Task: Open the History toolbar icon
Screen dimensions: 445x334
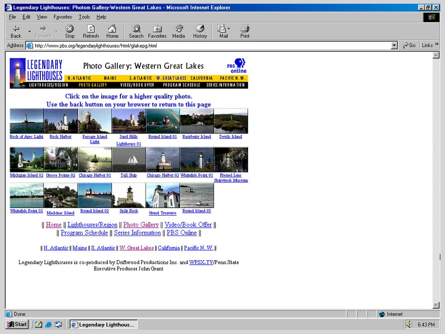Action: click(200, 29)
